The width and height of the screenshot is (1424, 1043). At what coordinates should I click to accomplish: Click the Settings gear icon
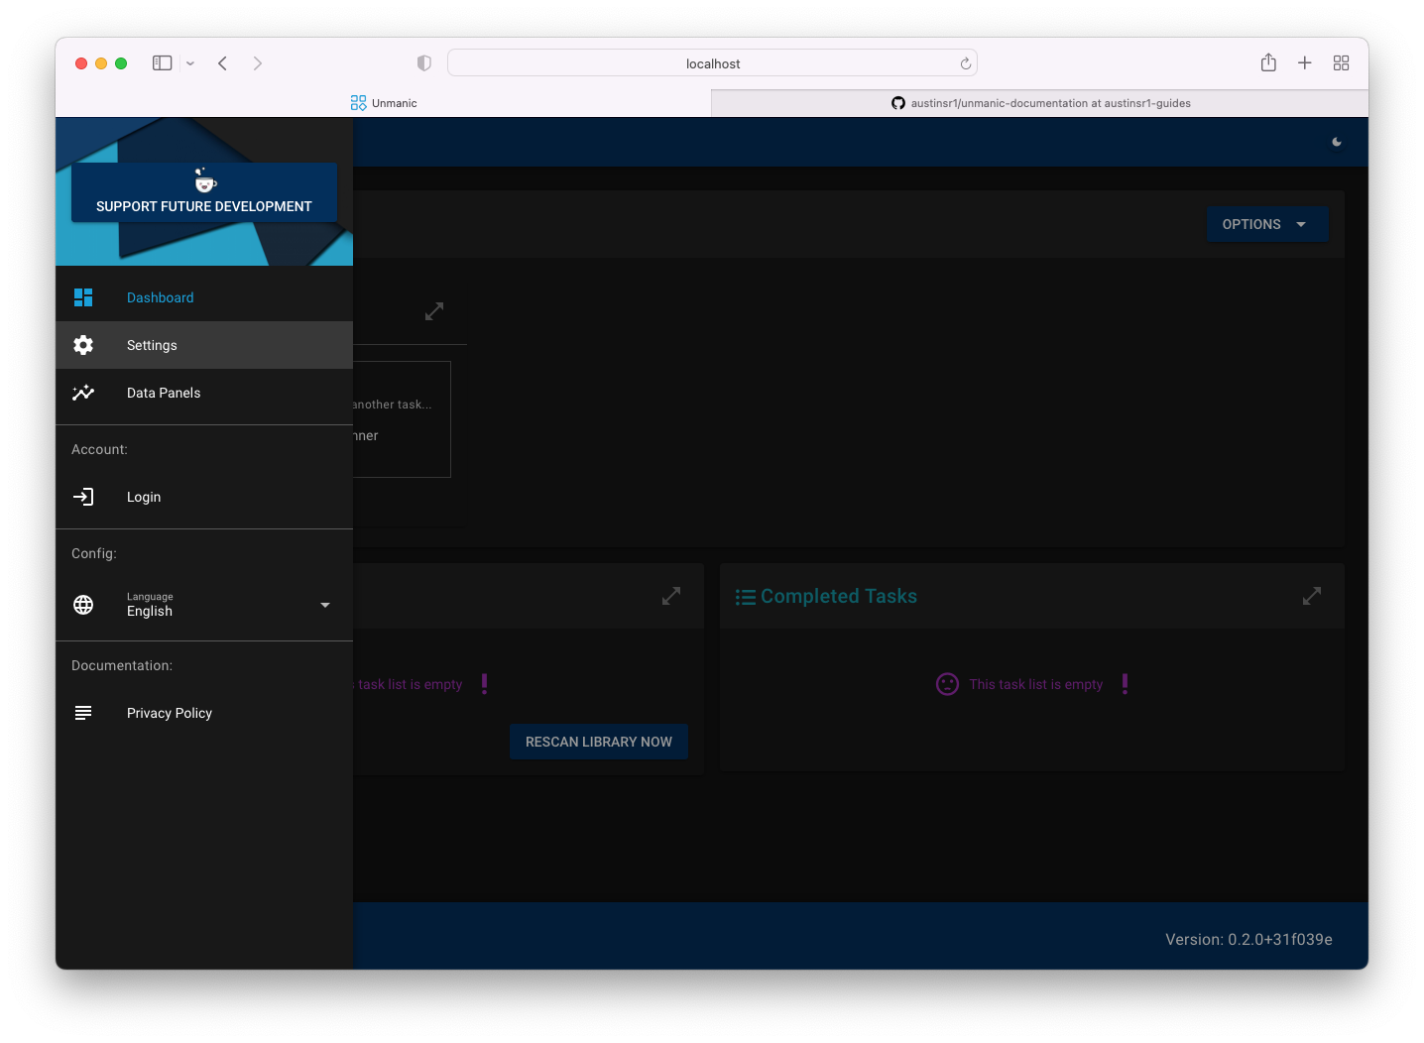point(83,345)
